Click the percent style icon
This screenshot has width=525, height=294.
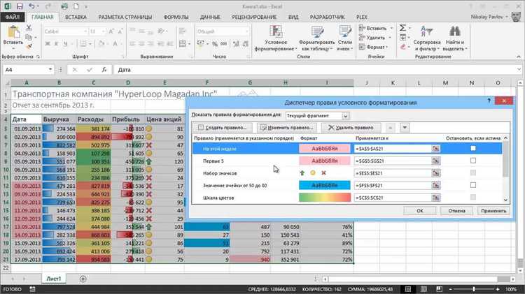(x=215, y=44)
